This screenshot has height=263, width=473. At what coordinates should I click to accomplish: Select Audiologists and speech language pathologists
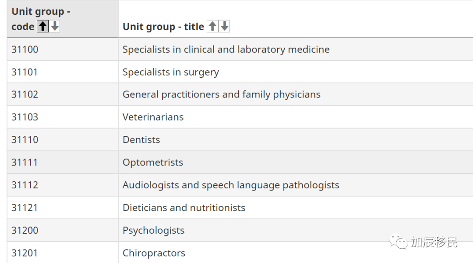click(x=231, y=185)
